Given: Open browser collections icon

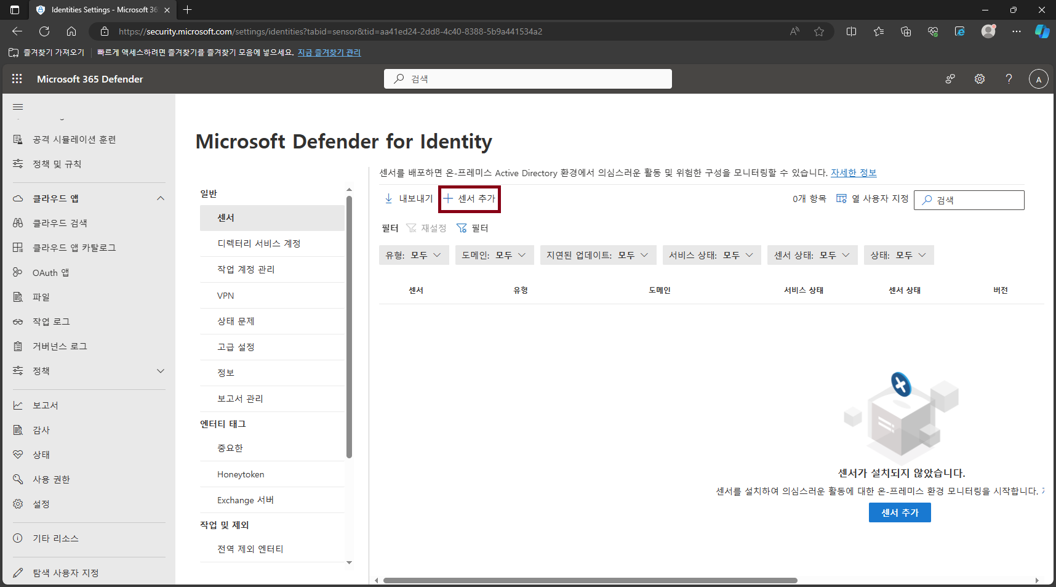Looking at the screenshot, I should [x=906, y=31].
